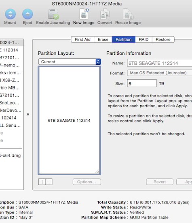Click the Revert button
The width and height of the screenshot is (192, 223).
point(160,182)
